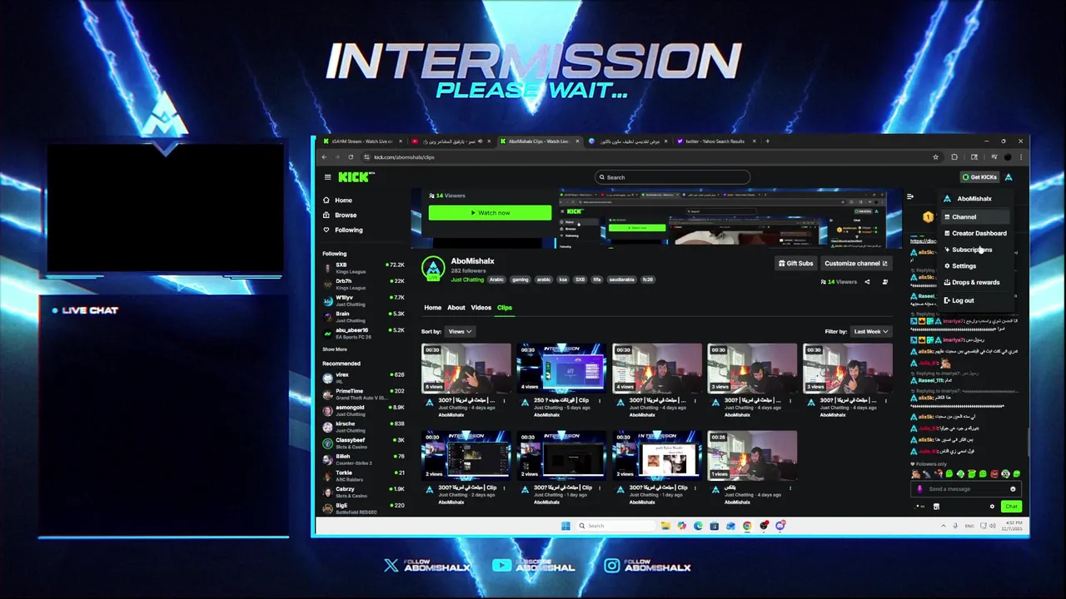
Task: Switch to twitter Yahoo Search Results tab
Action: (715, 141)
